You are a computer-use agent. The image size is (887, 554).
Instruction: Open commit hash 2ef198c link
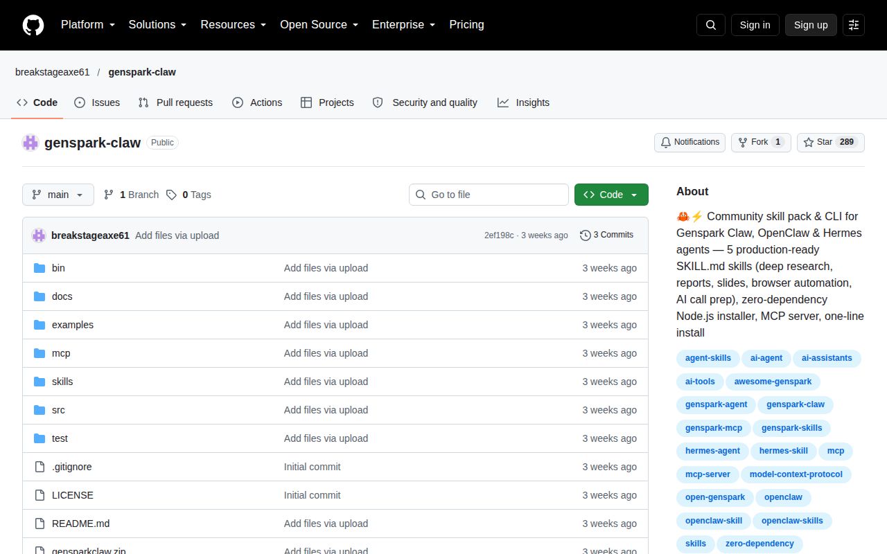click(499, 235)
